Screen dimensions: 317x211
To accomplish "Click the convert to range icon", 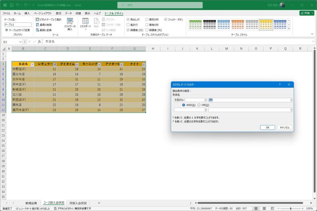I will pyautogui.click(x=37, y=30).
